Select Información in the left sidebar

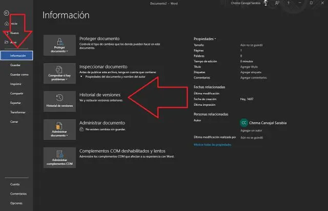[18, 55]
